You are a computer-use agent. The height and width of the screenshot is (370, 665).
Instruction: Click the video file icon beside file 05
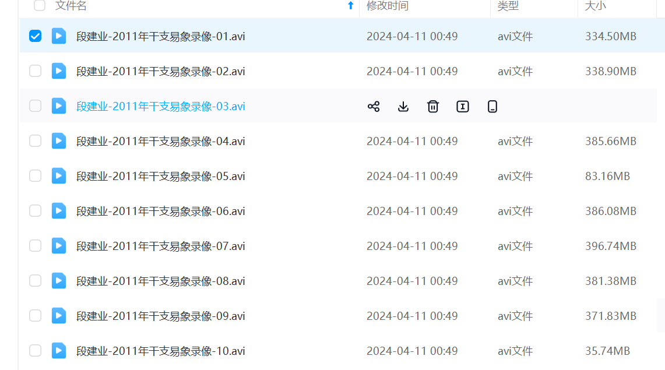tap(59, 176)
